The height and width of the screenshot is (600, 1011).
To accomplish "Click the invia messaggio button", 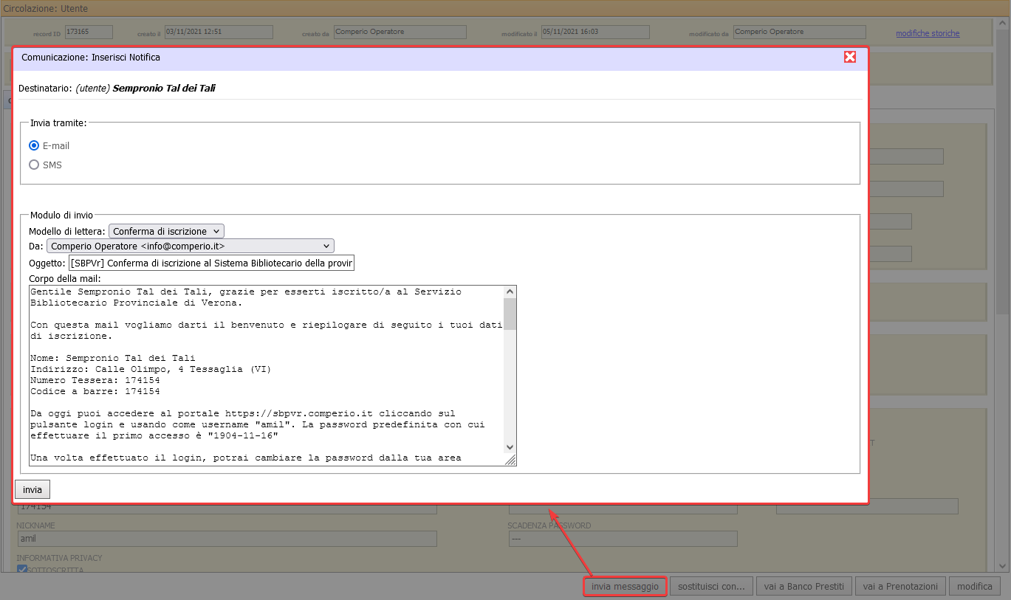I will (625, 587).
